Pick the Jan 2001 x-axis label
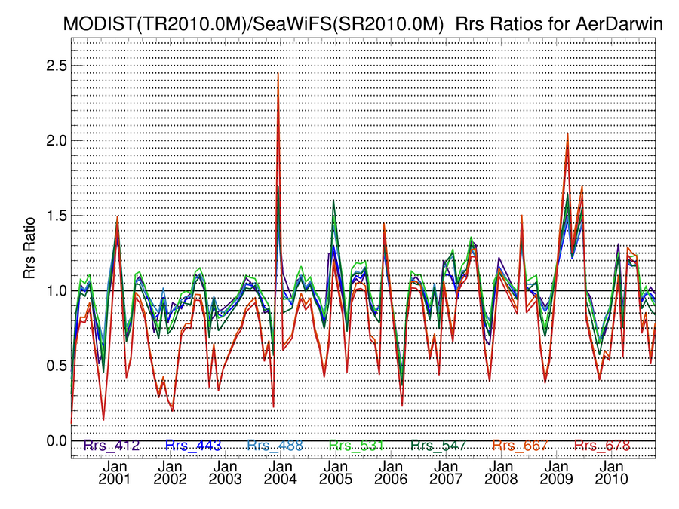679x509 pixels. click(115, 473)
